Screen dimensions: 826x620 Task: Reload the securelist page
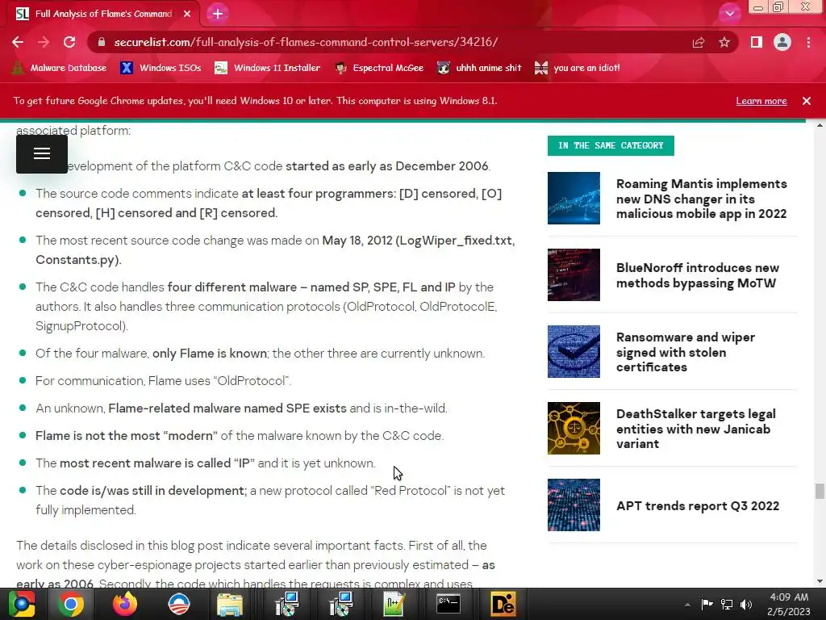[x=69, y=42]
